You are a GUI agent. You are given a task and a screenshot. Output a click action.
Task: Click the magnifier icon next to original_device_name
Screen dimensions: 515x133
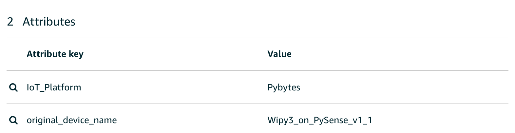pyautogui.click(x=13, y=120)
